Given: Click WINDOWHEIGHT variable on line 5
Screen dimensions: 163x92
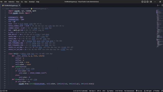Looking at the screenshot, I should click(x=13, y=19).
